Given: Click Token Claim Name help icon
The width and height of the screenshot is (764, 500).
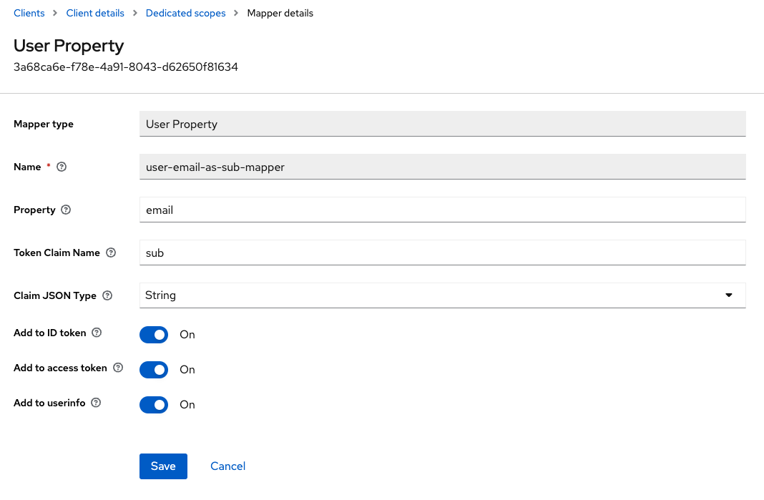Looking at the screenshot, I should (111, 253).
